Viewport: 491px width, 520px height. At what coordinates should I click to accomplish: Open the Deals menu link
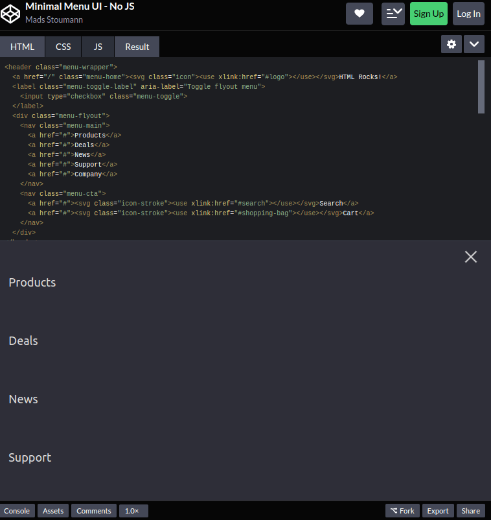[x=23, y=341]
